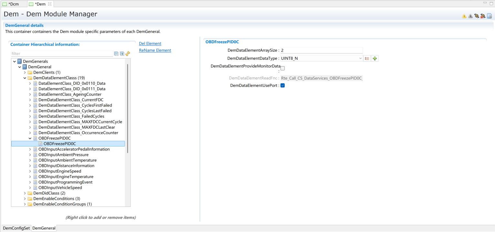495x232 pixels.
Task: Click the document with gear icon
Action: click(489, 16)
